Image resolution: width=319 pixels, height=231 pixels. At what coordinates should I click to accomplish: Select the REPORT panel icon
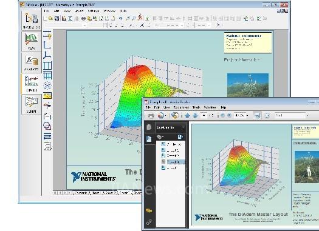32,84
